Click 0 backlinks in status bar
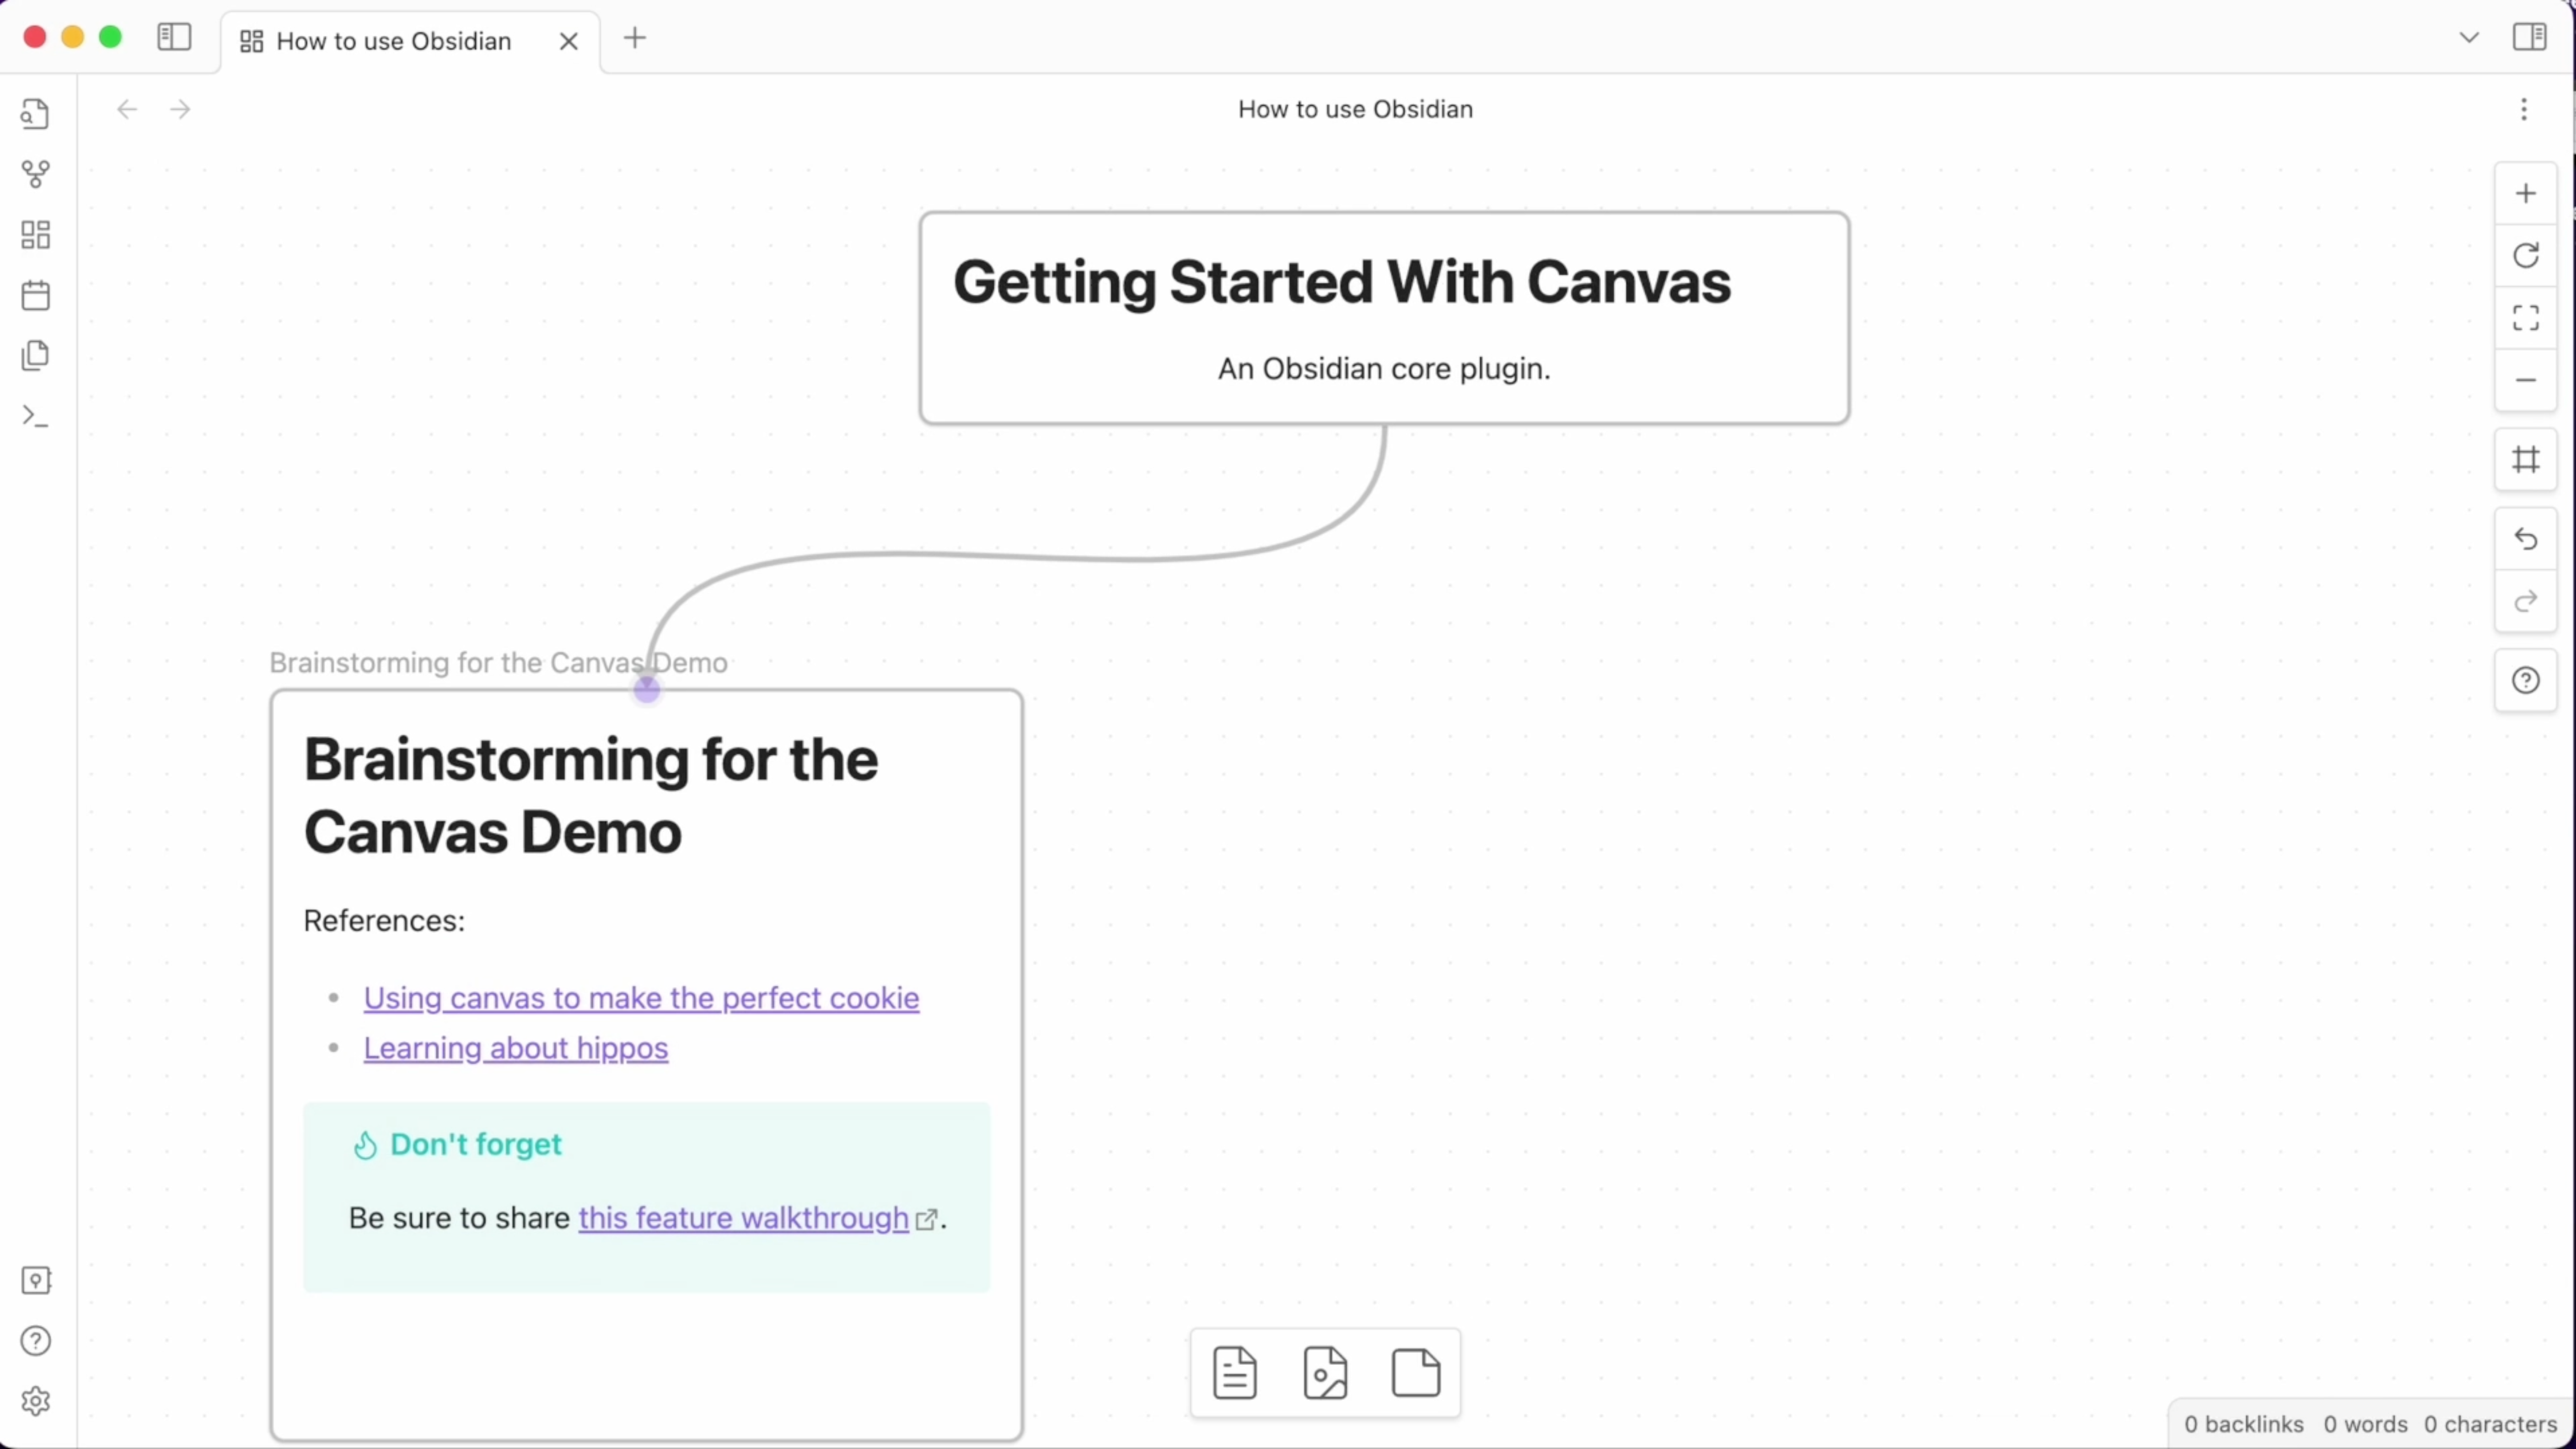This screenshot has height=1449, width=2576. (2243, 1424)
